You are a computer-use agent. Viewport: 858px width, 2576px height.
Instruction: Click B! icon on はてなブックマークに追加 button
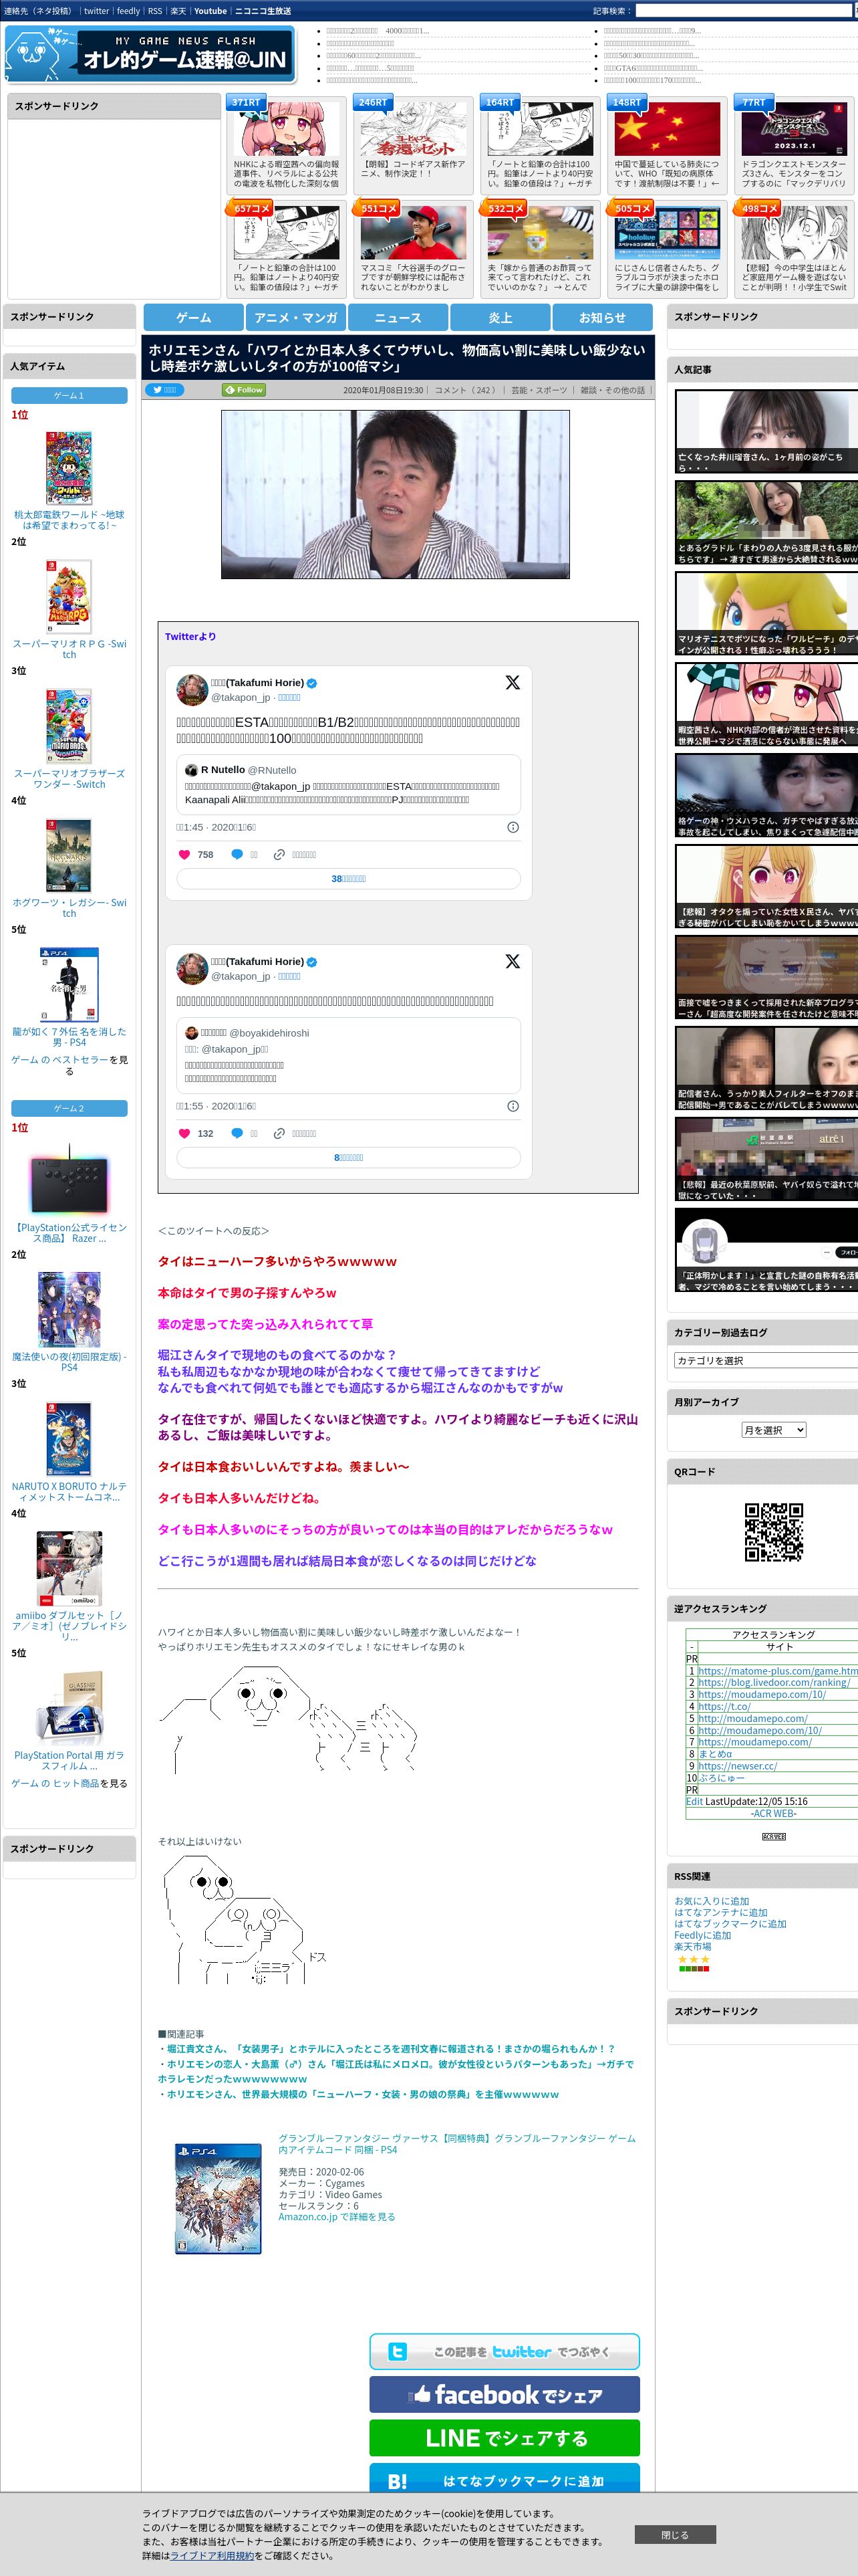point(396,2481)
